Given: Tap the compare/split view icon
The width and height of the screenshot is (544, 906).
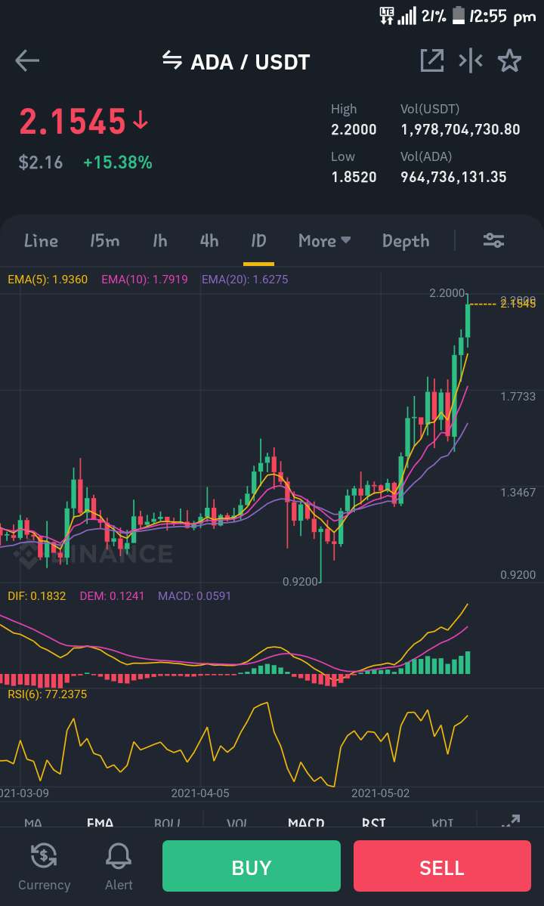Looking at the screenshot, I should click(x=471, y=60).
